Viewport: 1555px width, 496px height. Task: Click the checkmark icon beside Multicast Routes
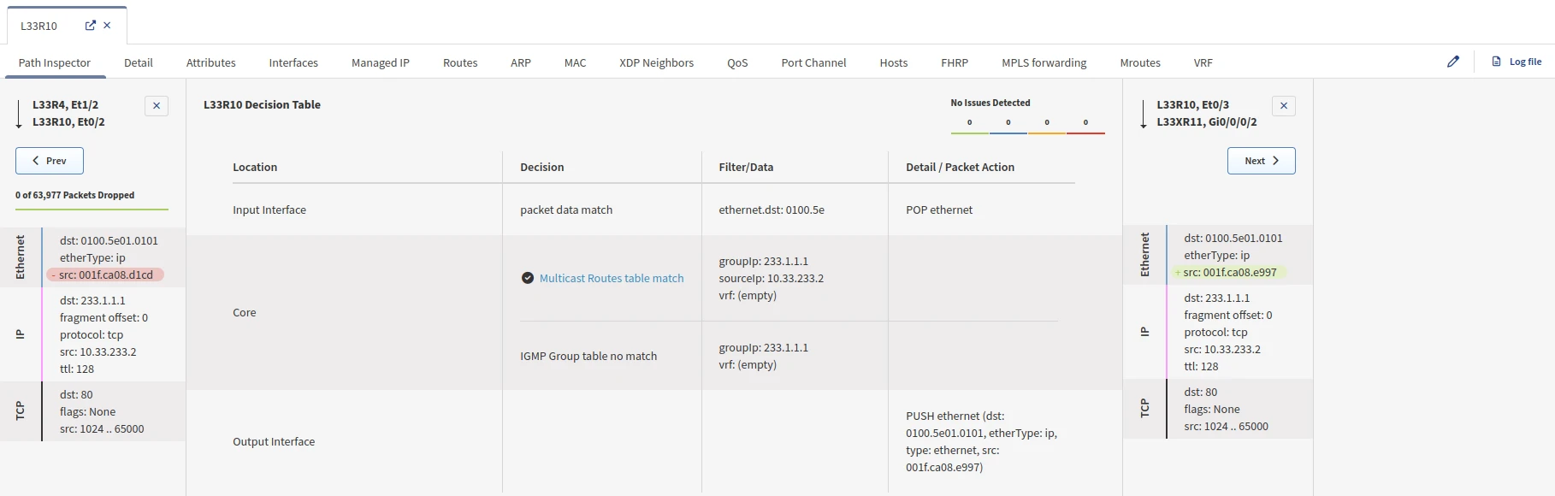(x=528, y=278)
